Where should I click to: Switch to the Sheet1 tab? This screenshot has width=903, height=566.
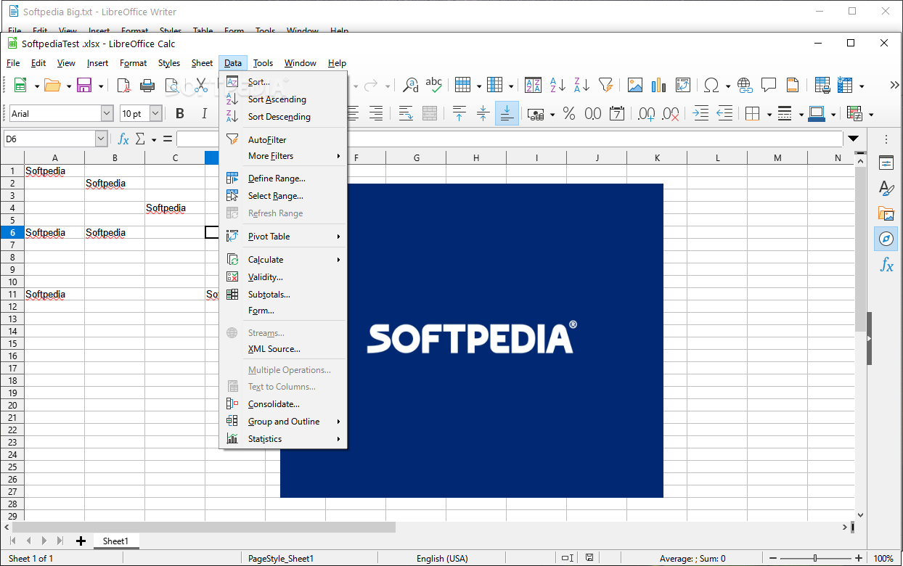[115, 541]
